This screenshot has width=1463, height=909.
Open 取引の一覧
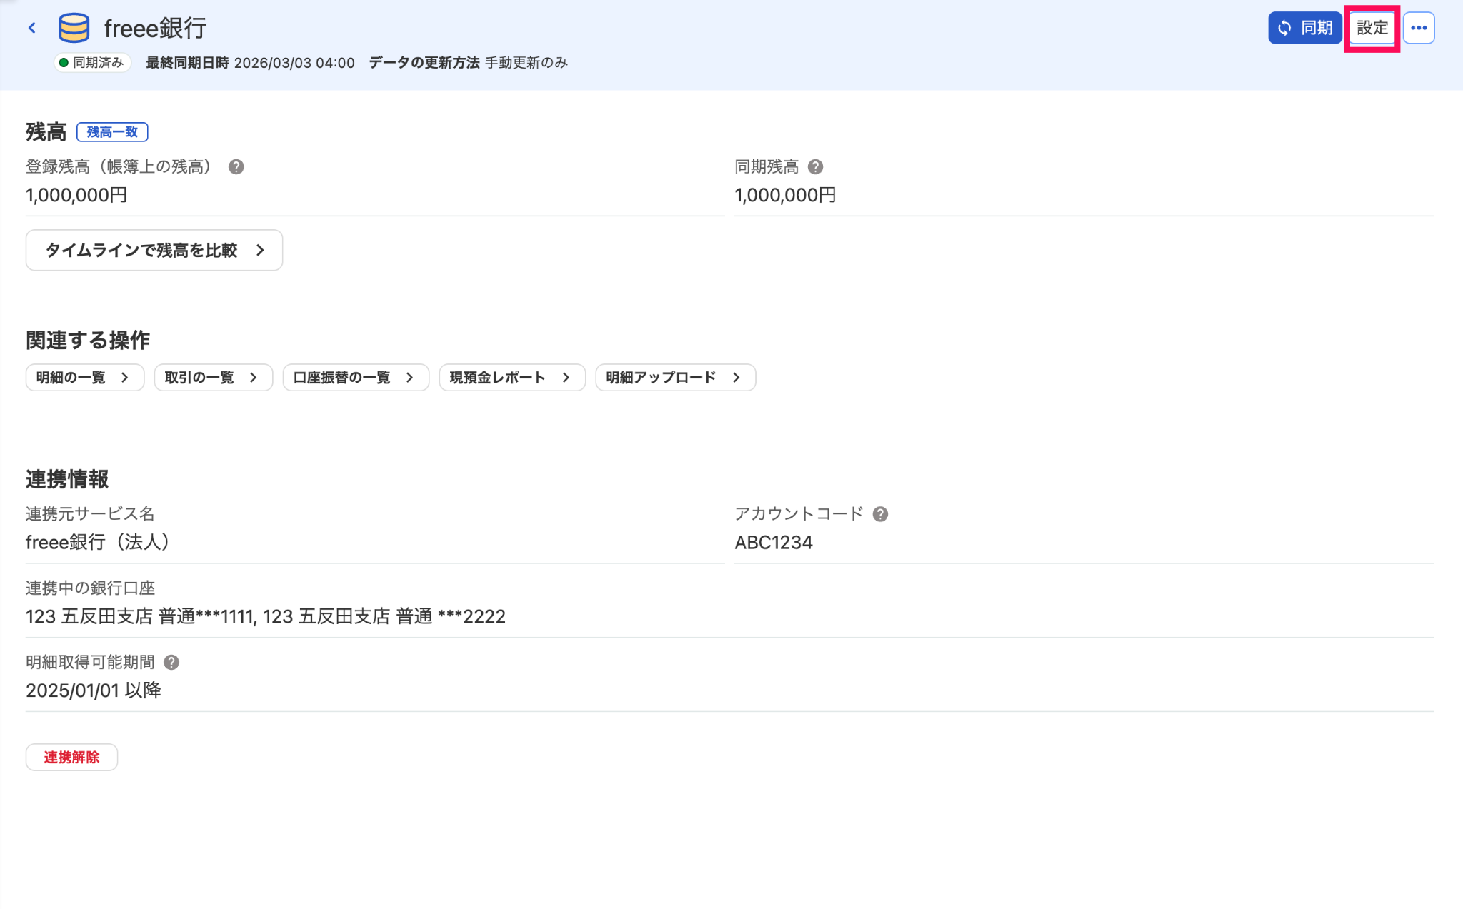(214, 377)
